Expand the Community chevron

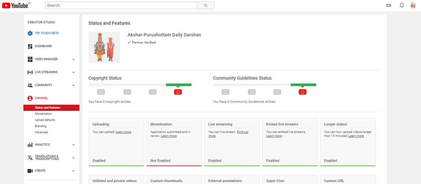click(x=74, y=85)
